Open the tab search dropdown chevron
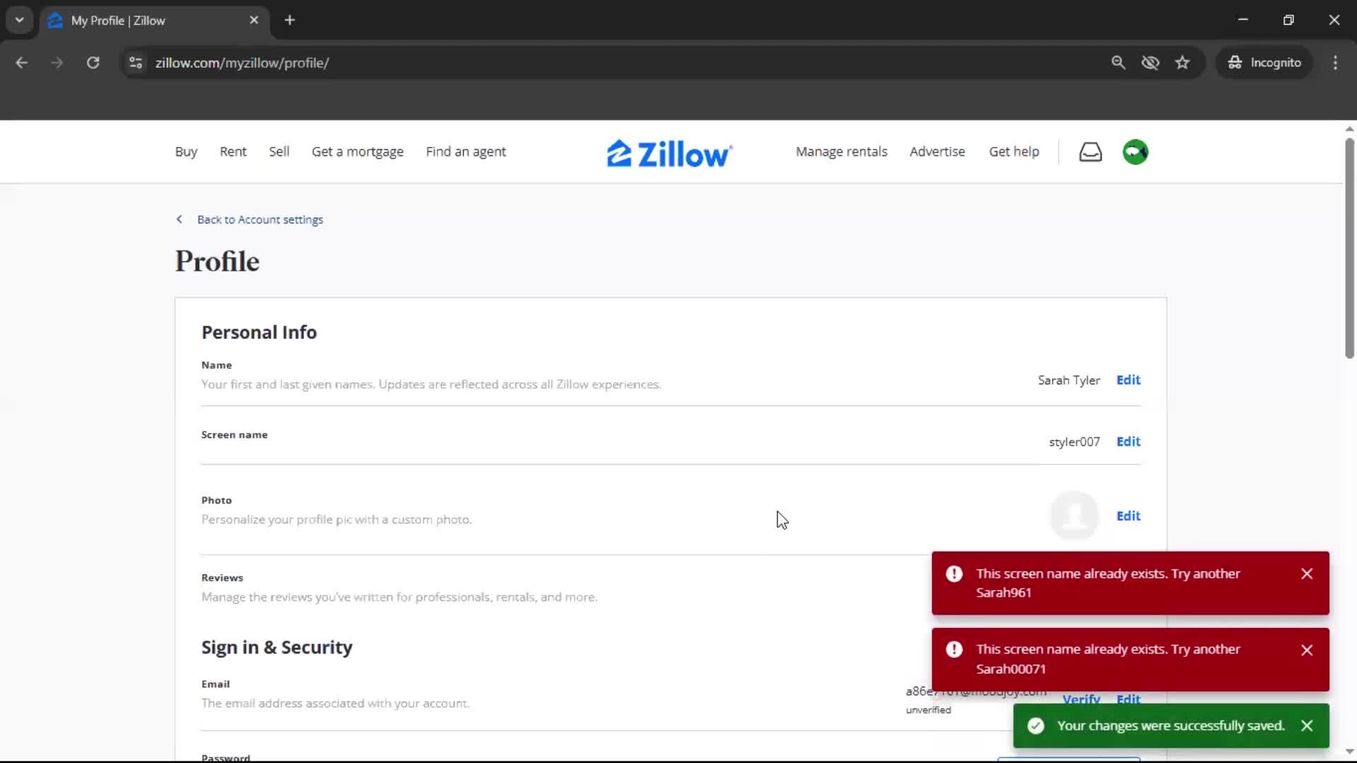Image resolution: width=1357 pixels, height=763 pixels. pyautogui.click(x=19, y=20)
